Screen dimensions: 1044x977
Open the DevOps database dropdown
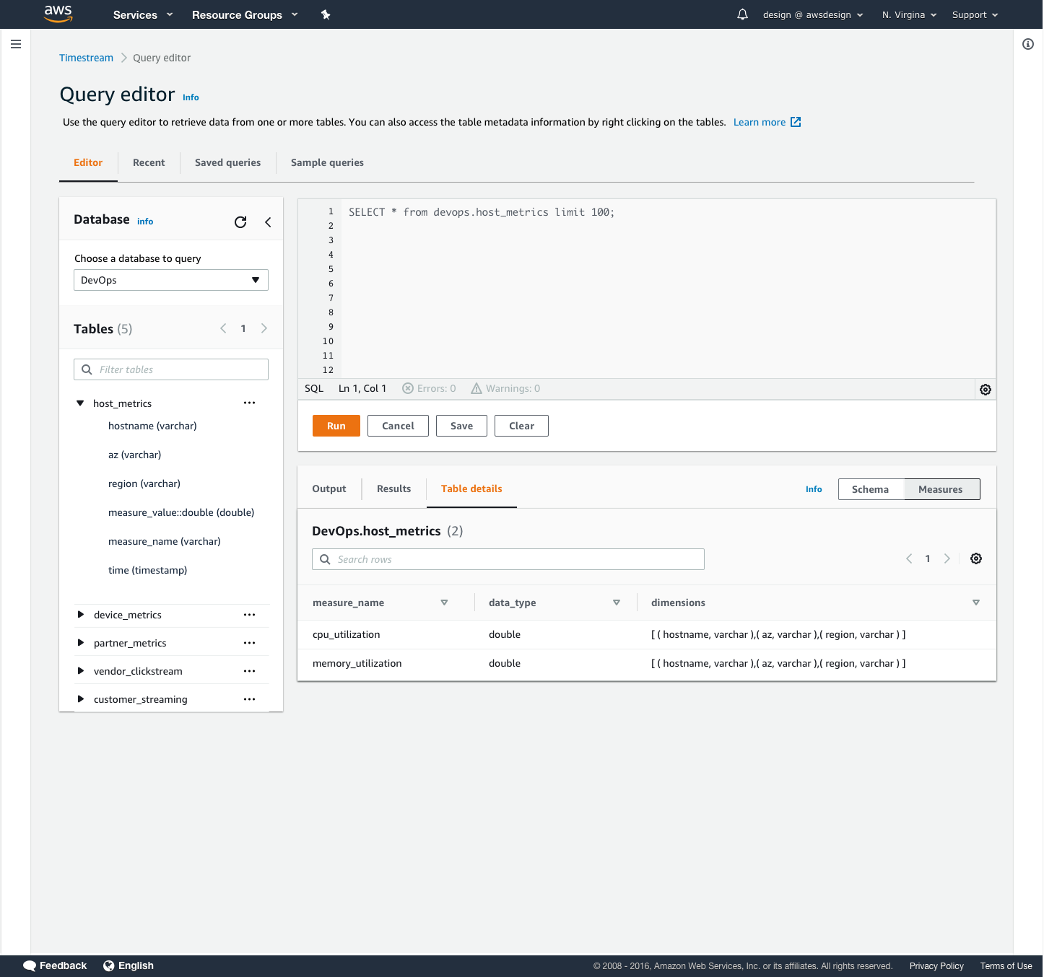171,280
